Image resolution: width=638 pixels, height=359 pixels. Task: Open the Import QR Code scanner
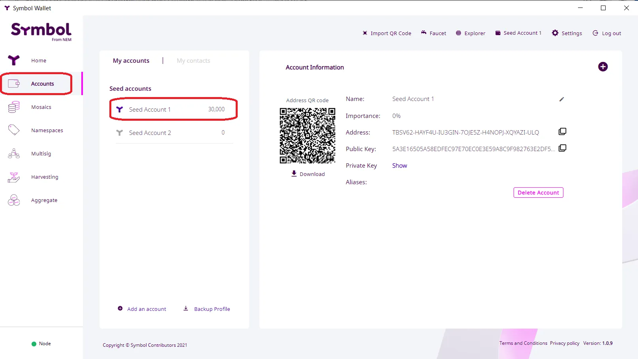387,33
